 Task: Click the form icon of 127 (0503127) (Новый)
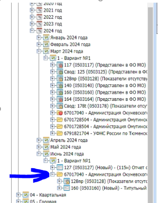click(59, 167)
